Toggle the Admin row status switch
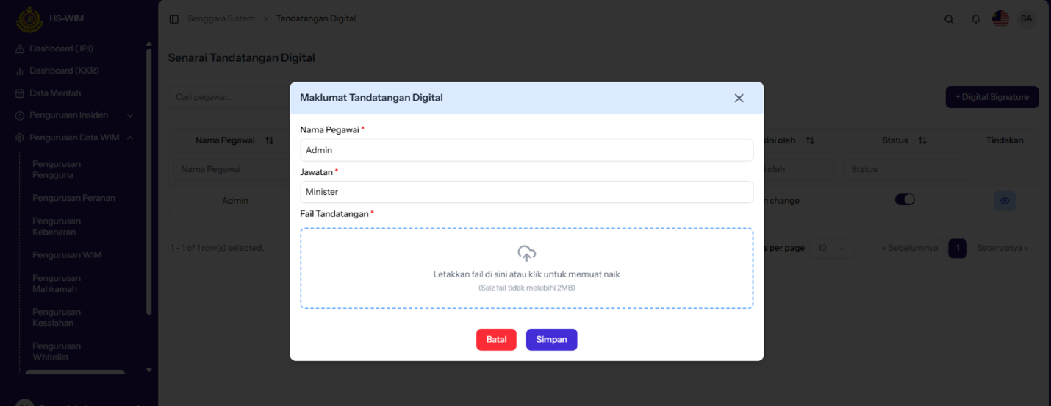This screenshot has width=1051, height=406. (x=905, y=200)
